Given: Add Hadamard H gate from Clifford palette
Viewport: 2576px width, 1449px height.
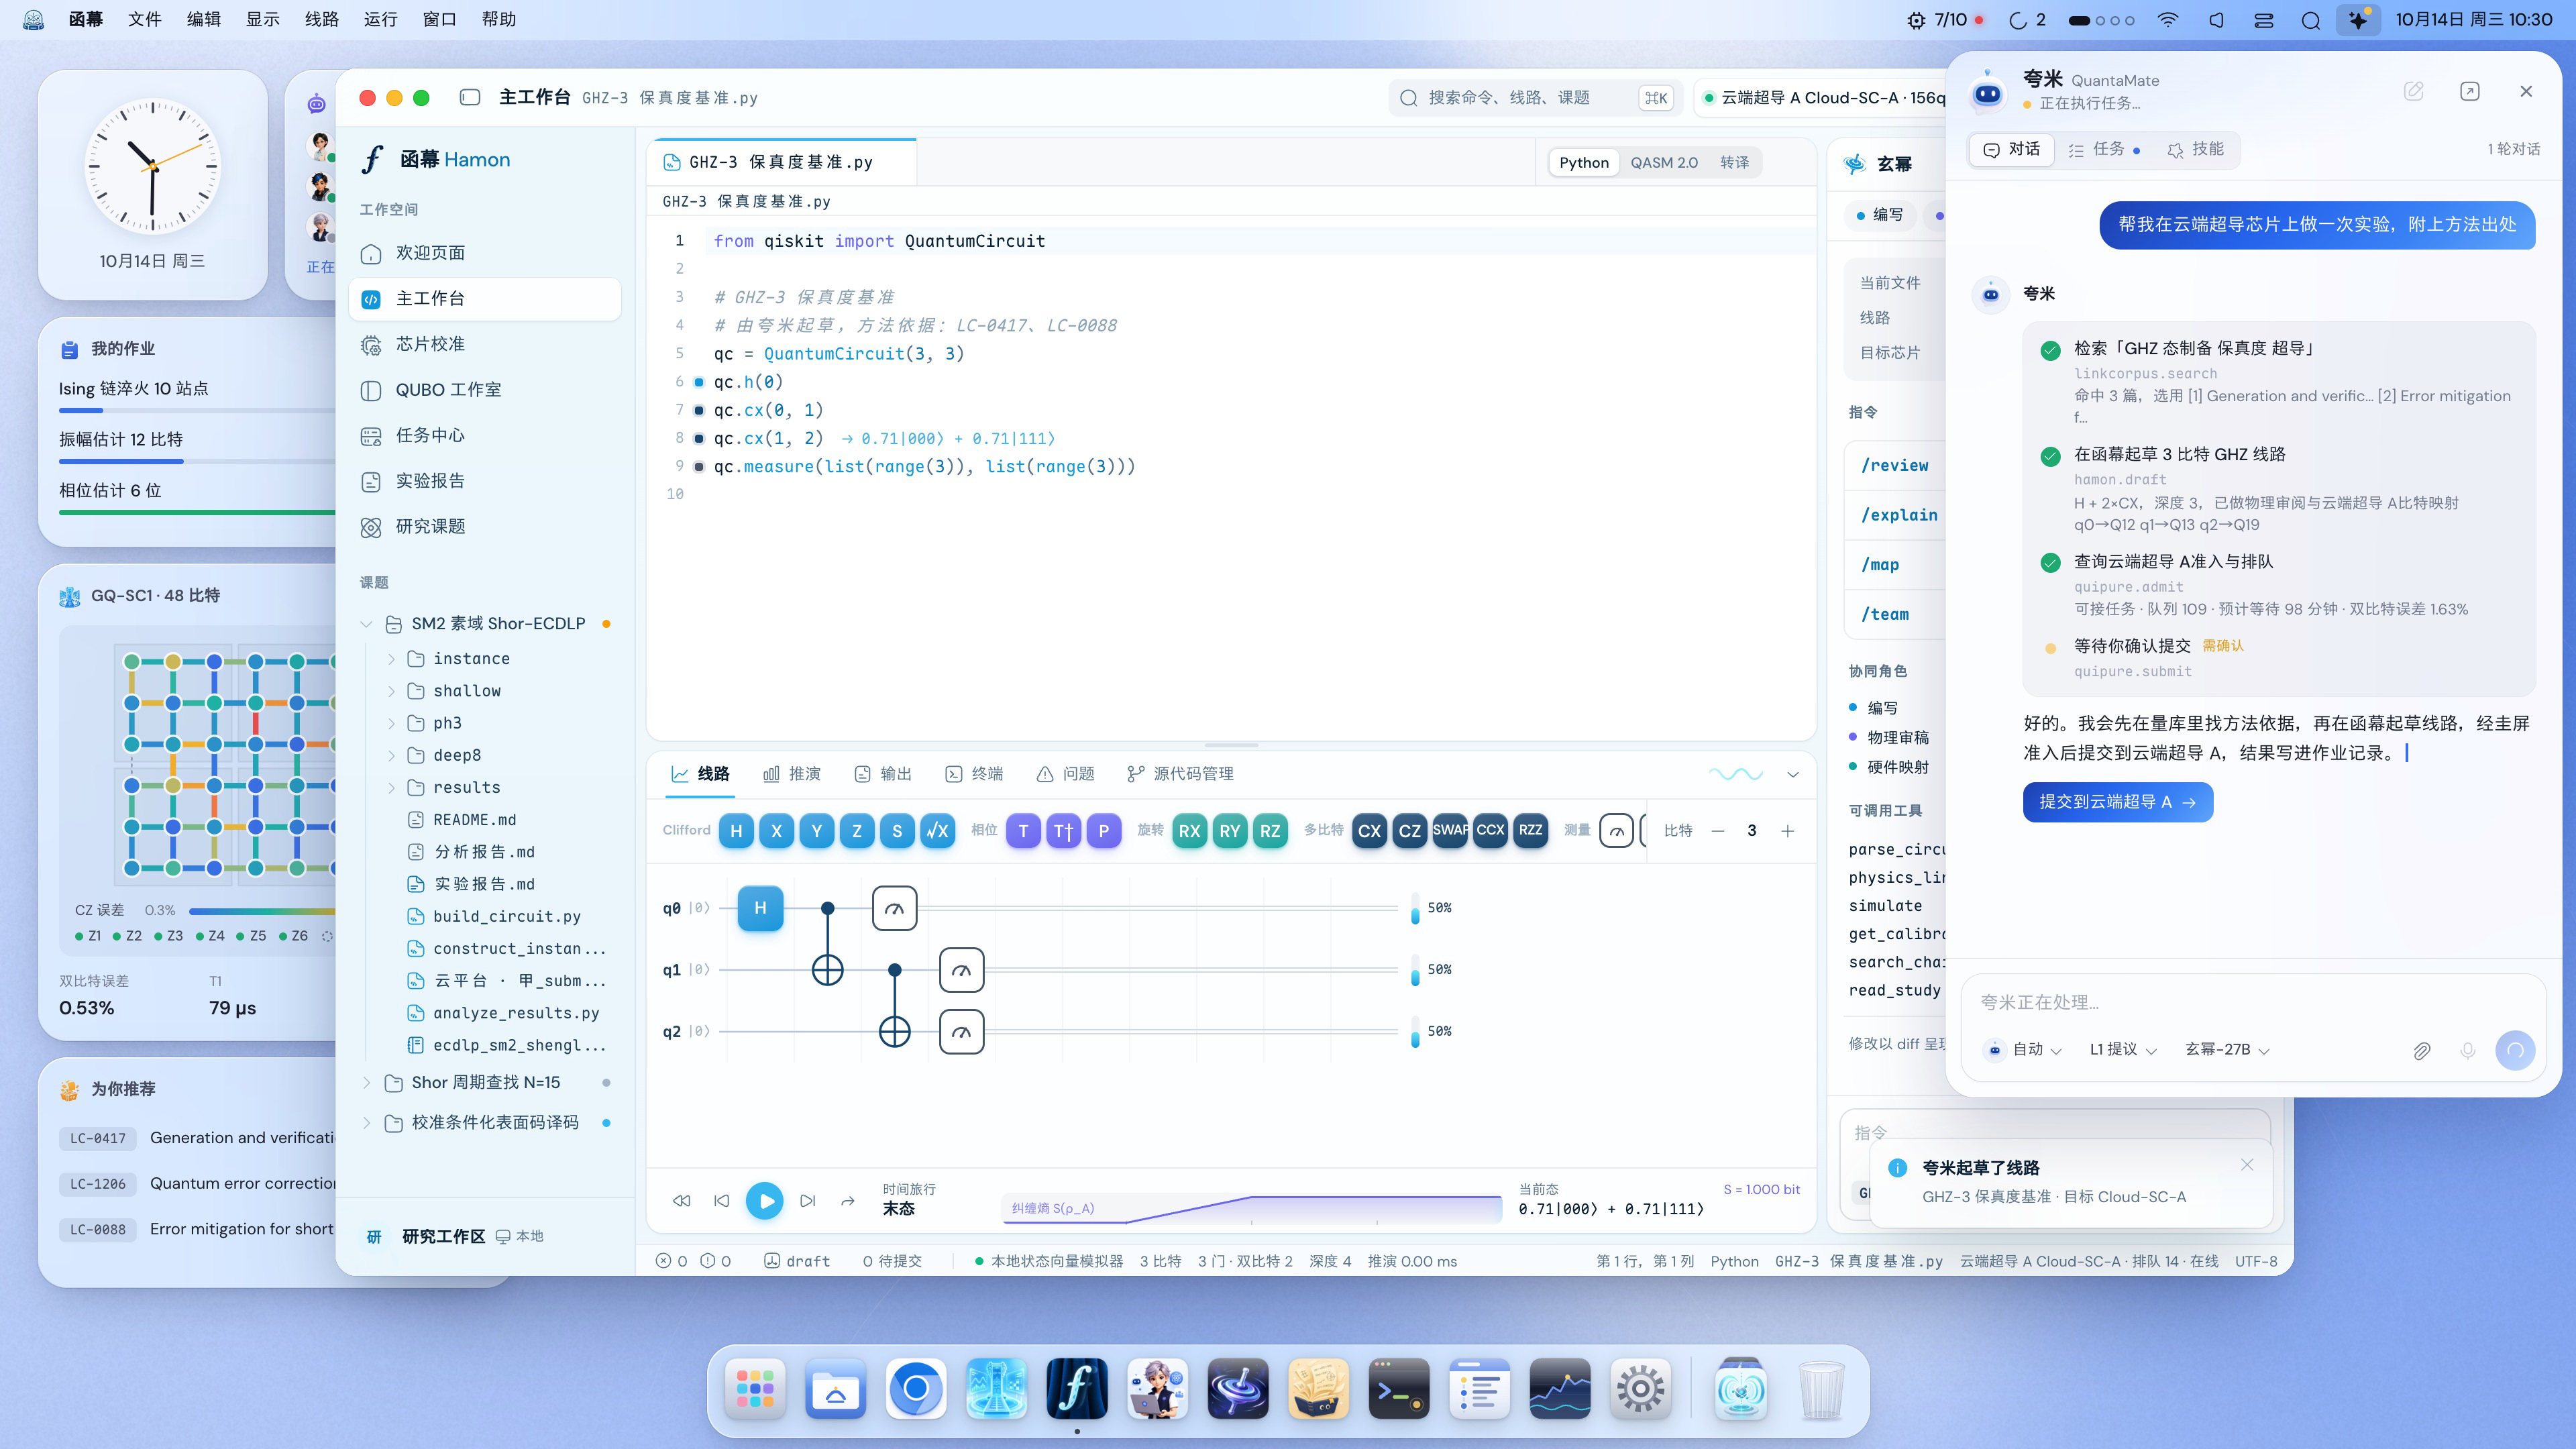Looking at the screenshot, I should (736, 830).
